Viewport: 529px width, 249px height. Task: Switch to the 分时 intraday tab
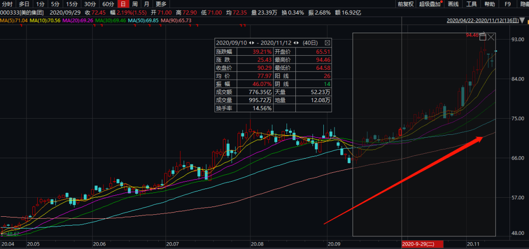click(x=8, y=4)
